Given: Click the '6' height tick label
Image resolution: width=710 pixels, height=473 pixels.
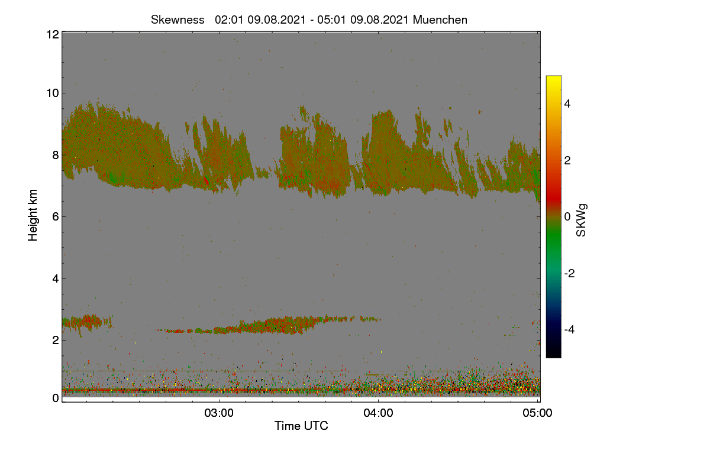Looking at the screenshot, I should (x=56, y=216).
